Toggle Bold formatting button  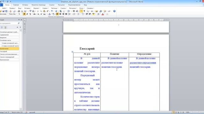tap(24, 14)
